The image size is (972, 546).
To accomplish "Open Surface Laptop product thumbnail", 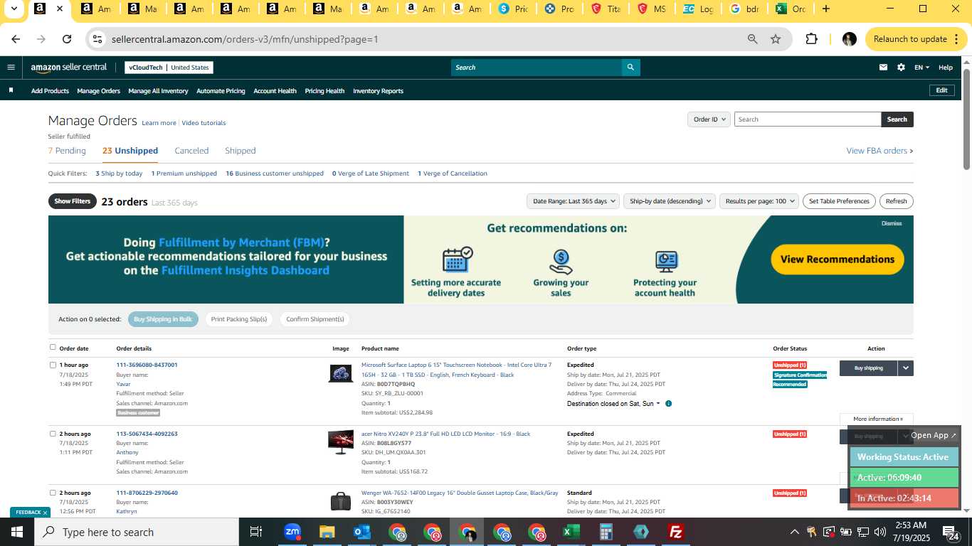I will click(x=340, y=373).
